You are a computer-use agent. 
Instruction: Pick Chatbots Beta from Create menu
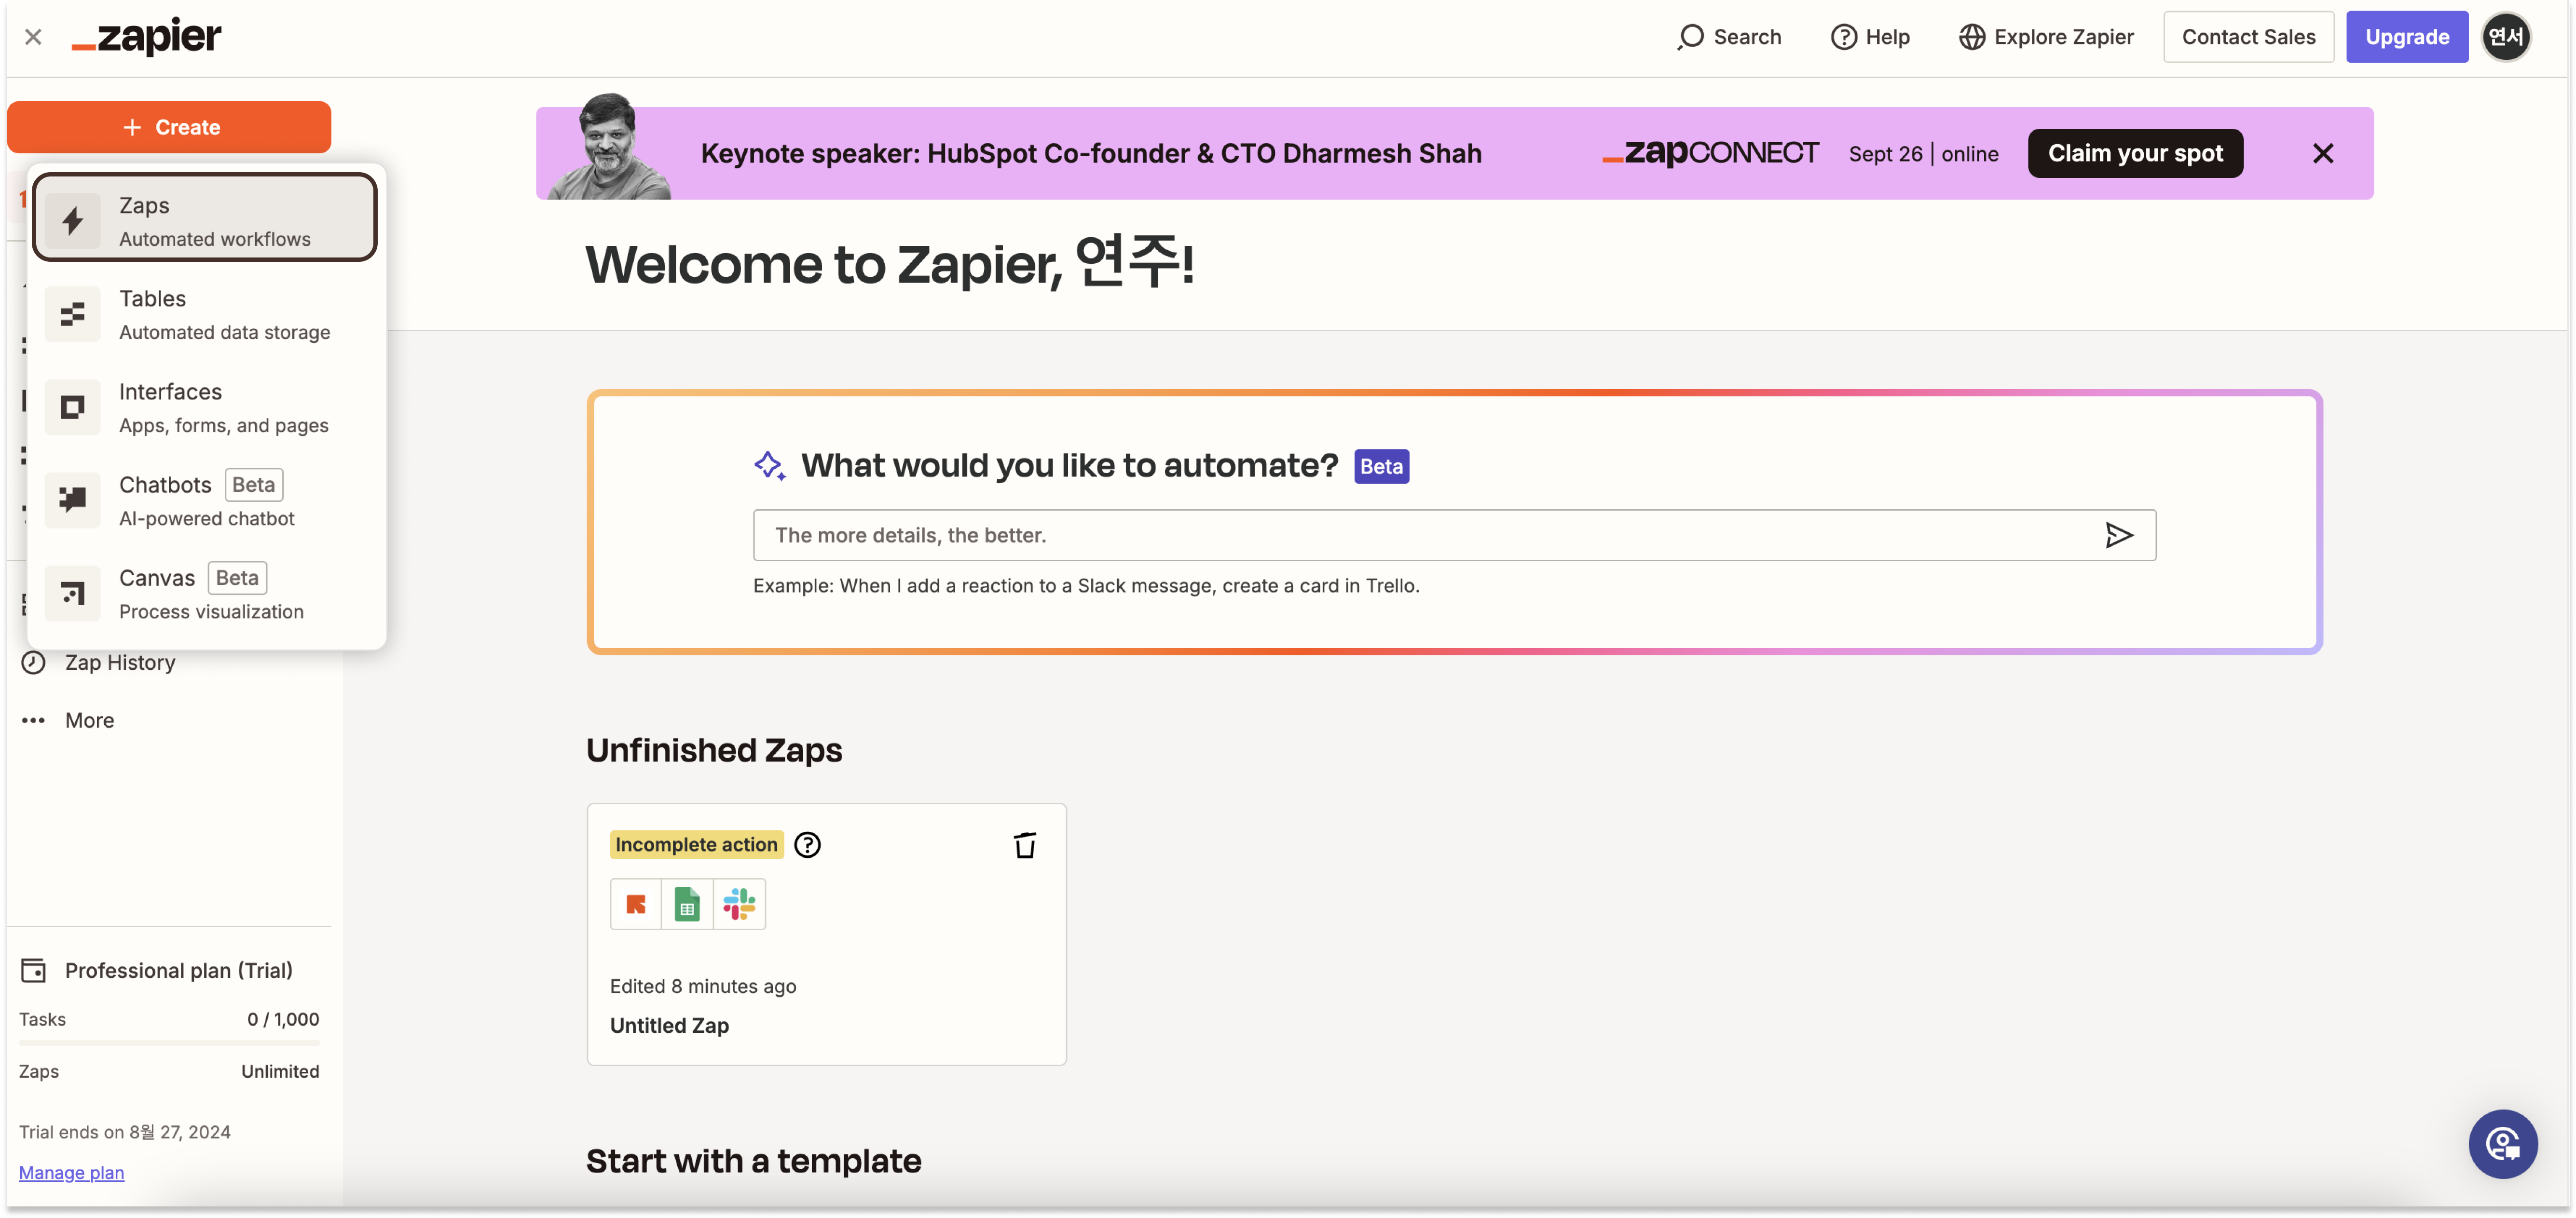(205, 500)
